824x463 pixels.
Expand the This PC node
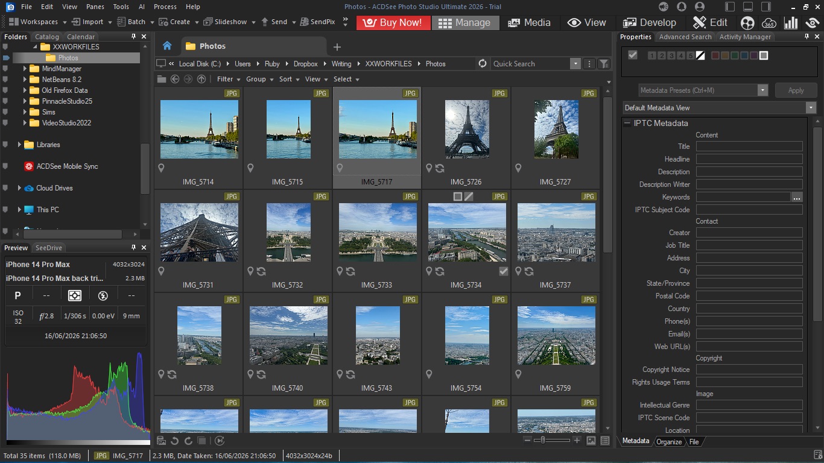point(19,210)
